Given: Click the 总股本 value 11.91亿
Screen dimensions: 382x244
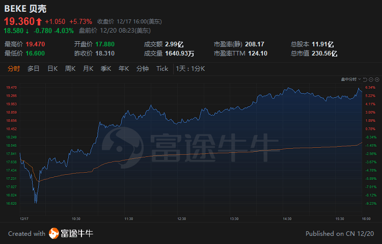Looking at the screenshot, I should [x=323, y=44].
